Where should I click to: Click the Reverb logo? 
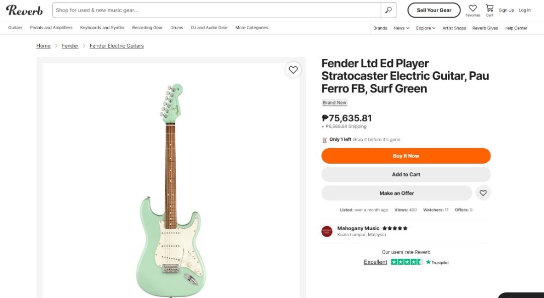pyautogui.click(x=24, y=10)
